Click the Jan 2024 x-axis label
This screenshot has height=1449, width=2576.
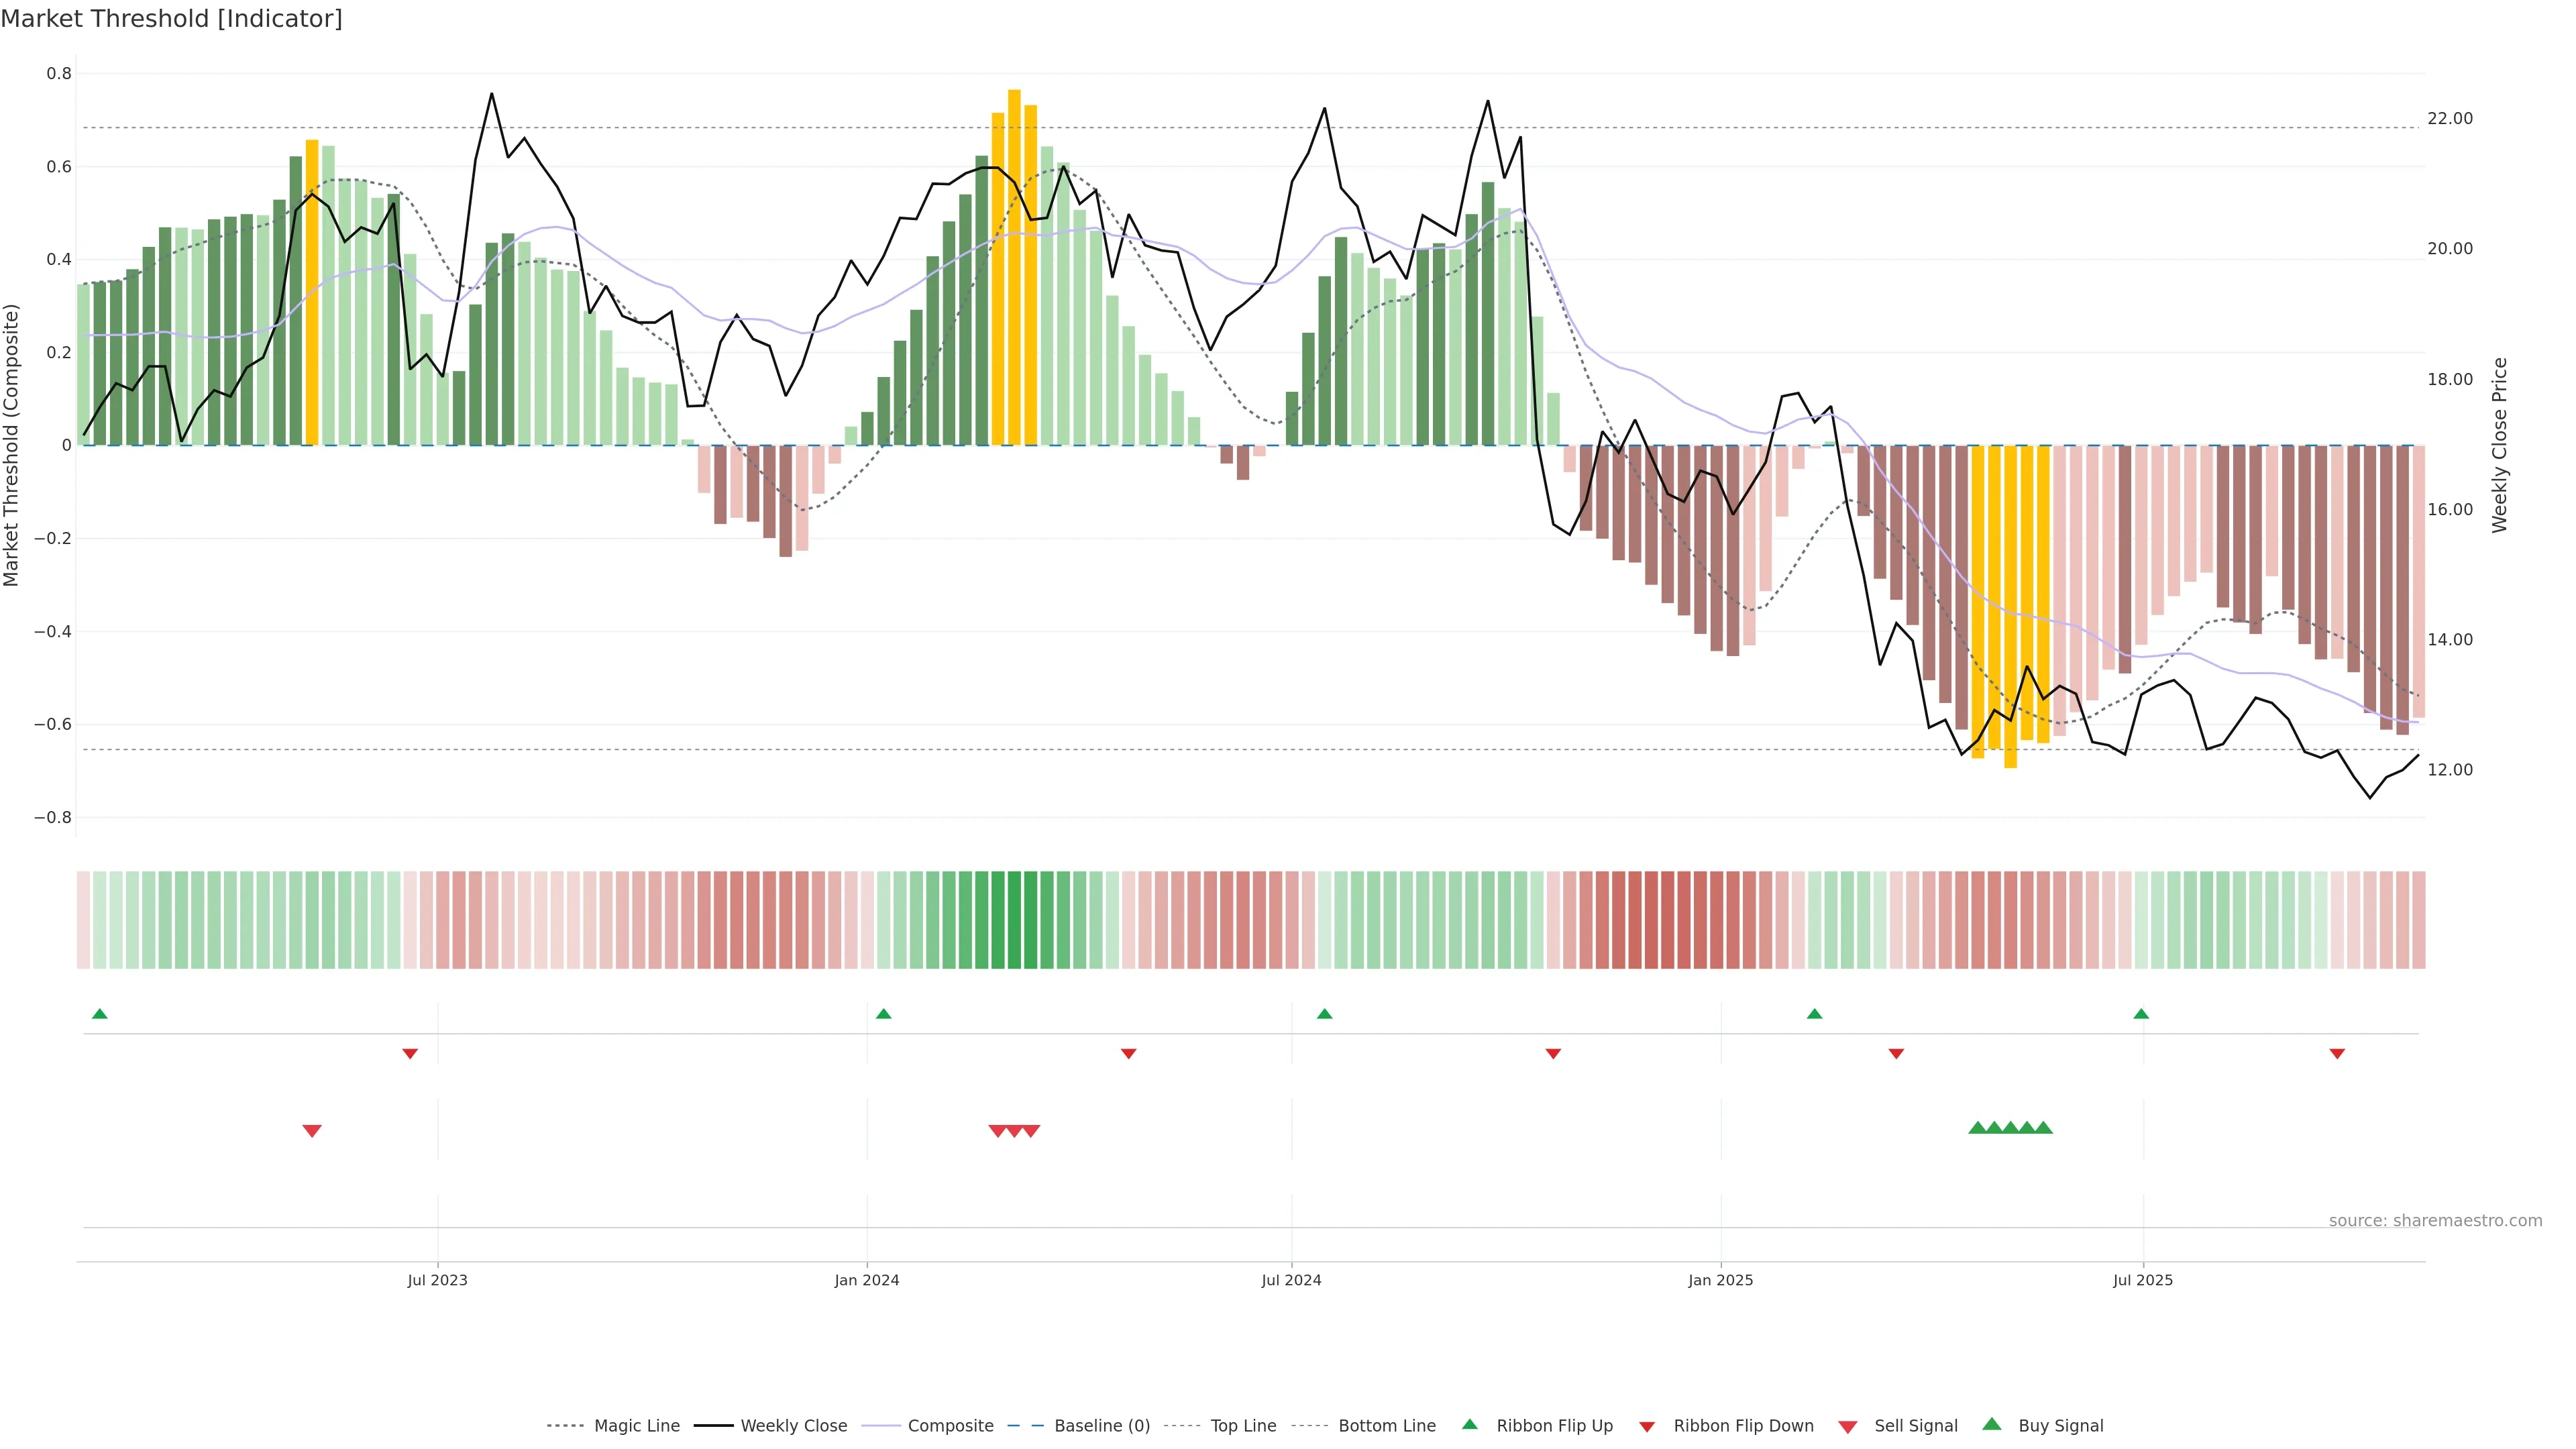(867, 1280)
